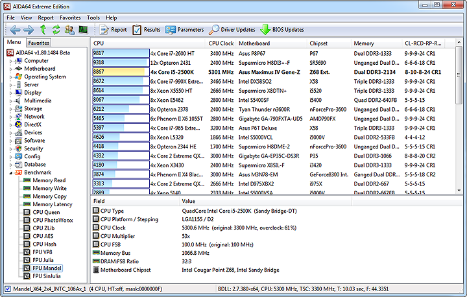Click the results list scroll-down arrow
This screenshot has height=297, width=467.
point(459,190)
